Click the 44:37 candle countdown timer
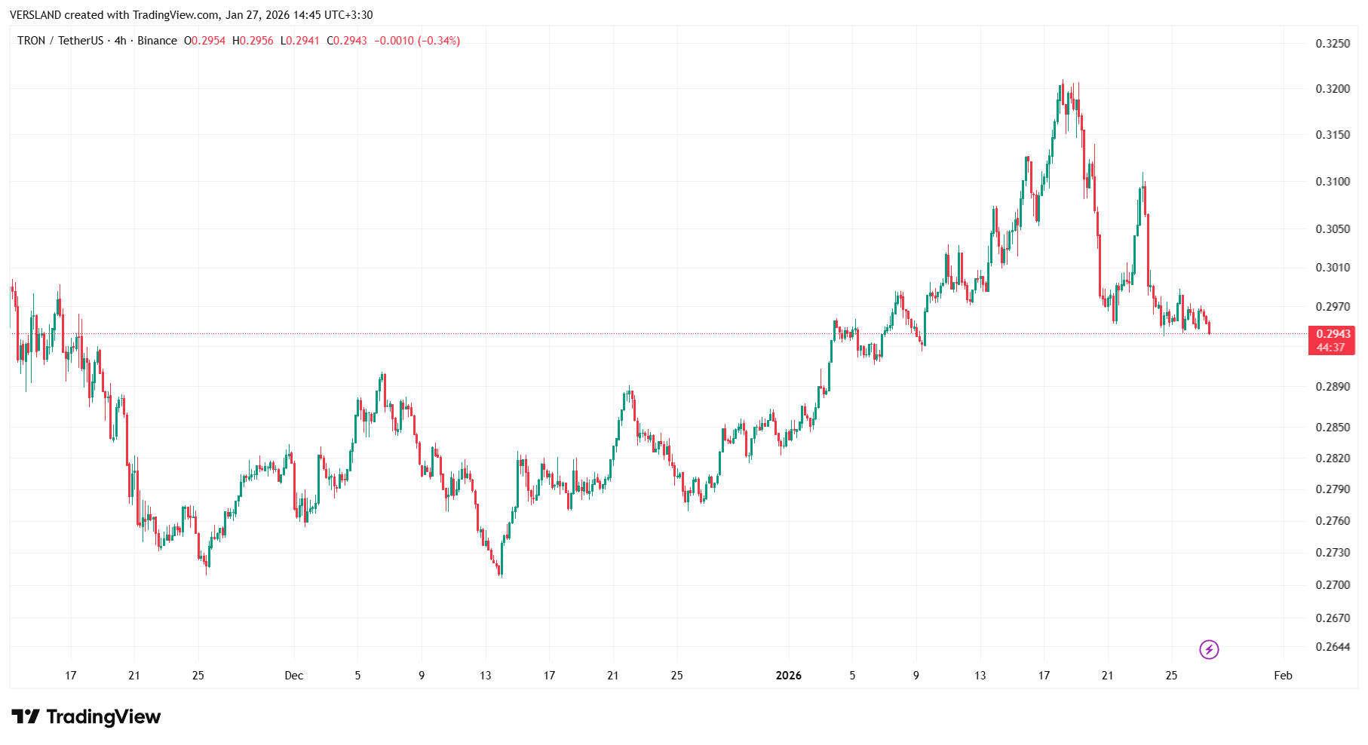This screenshot has height=745, width=1368. [x=1331, y=348]
